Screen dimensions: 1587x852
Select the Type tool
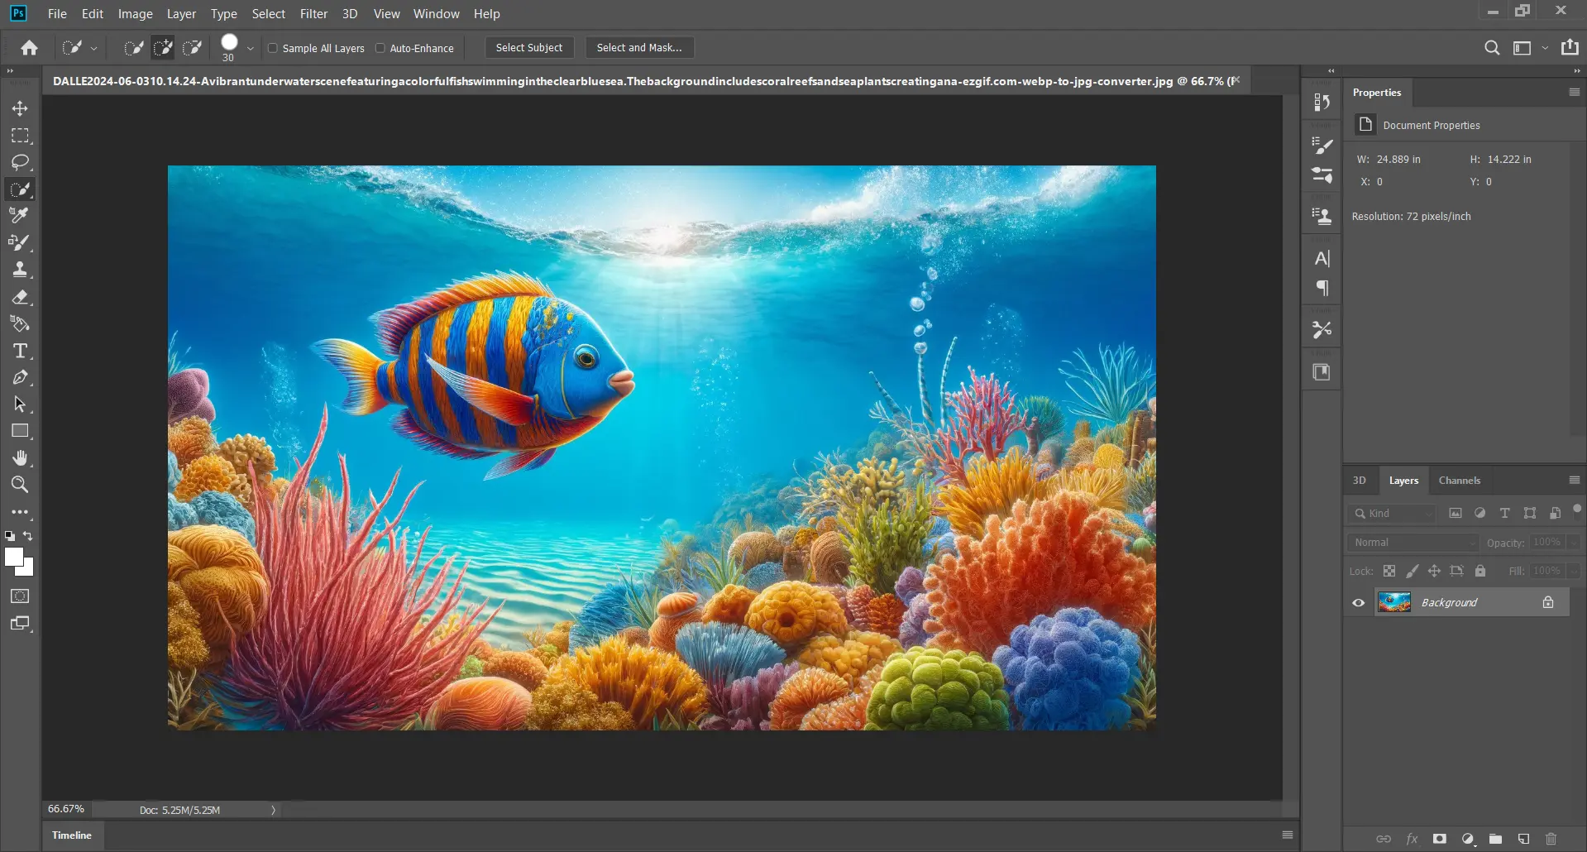tap(20, 351)
